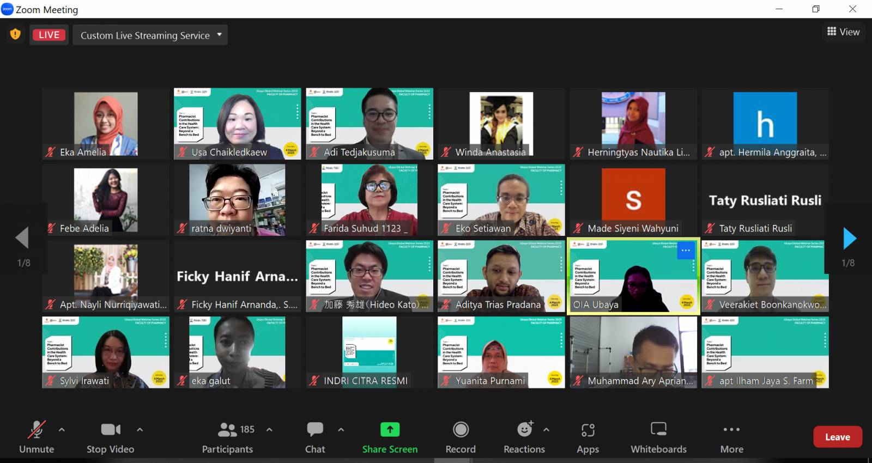Expand video options arrow beside Stop Video

click(x=140, y=430)
